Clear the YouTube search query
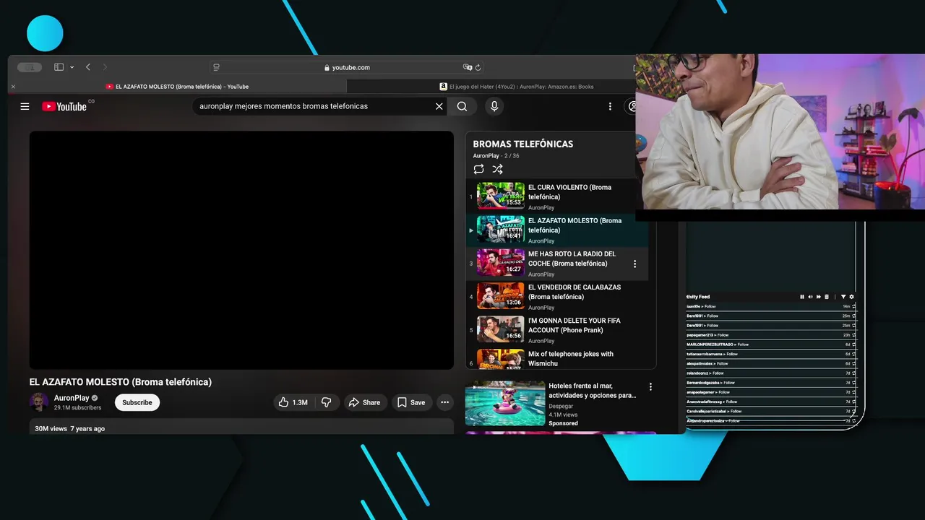The height and width of the screenshot is (520, 925). (439, 106)
